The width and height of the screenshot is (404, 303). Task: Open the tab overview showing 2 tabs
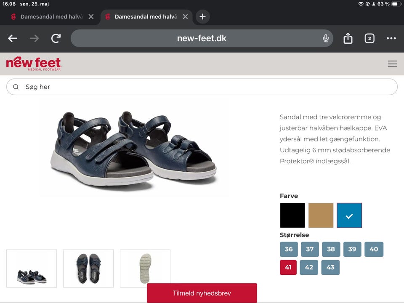point(369,38)
